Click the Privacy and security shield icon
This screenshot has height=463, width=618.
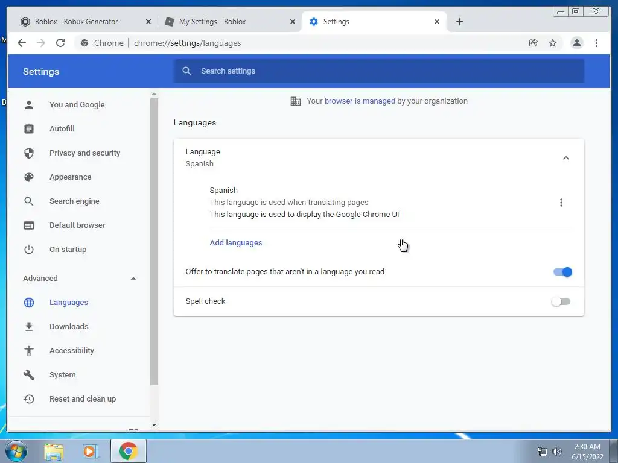coord(29,153)
